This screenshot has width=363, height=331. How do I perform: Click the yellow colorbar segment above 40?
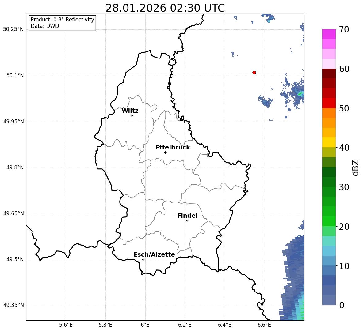(x=329, y=142)
